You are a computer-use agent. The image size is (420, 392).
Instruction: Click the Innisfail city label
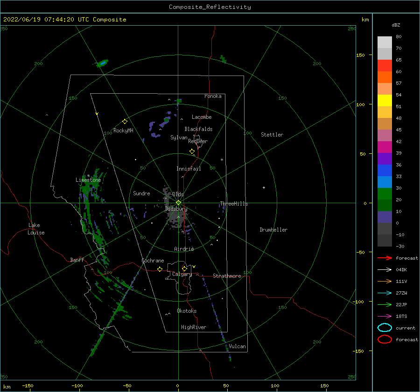[189, 169]
